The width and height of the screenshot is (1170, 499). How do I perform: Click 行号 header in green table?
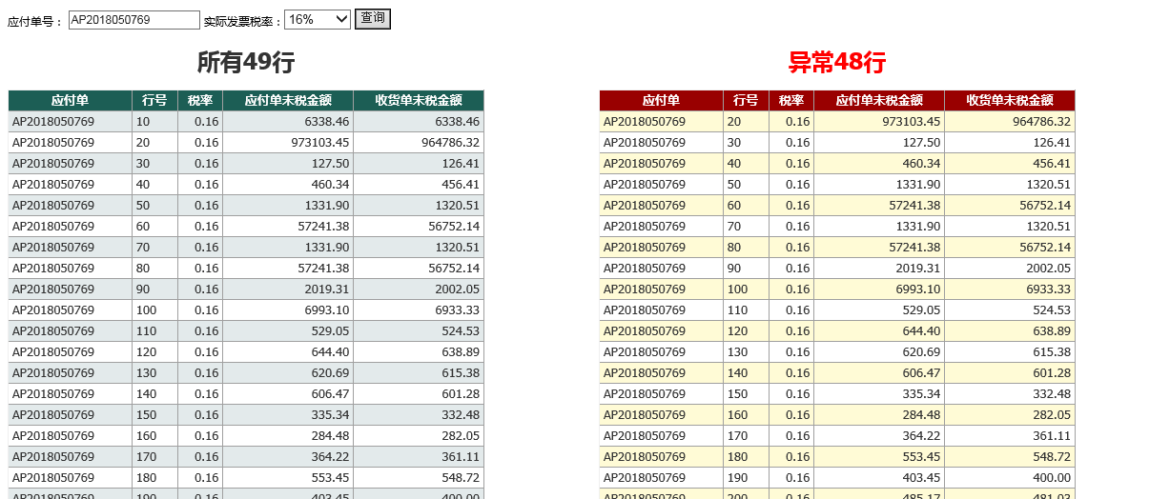154,100
